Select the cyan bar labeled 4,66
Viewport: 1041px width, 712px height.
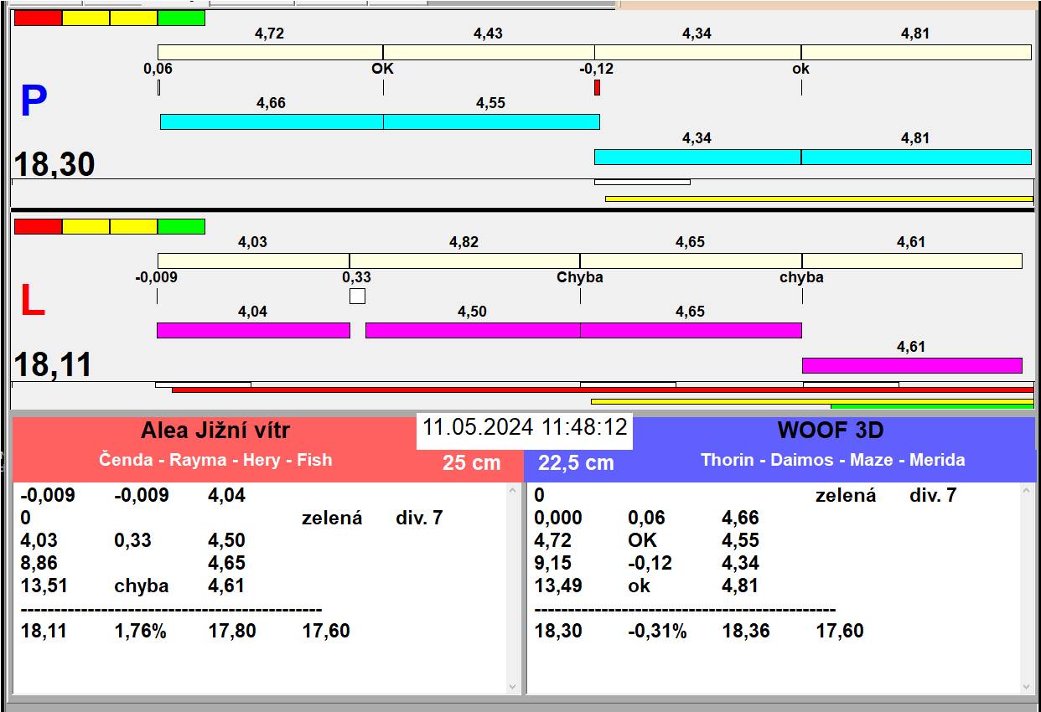272,121
